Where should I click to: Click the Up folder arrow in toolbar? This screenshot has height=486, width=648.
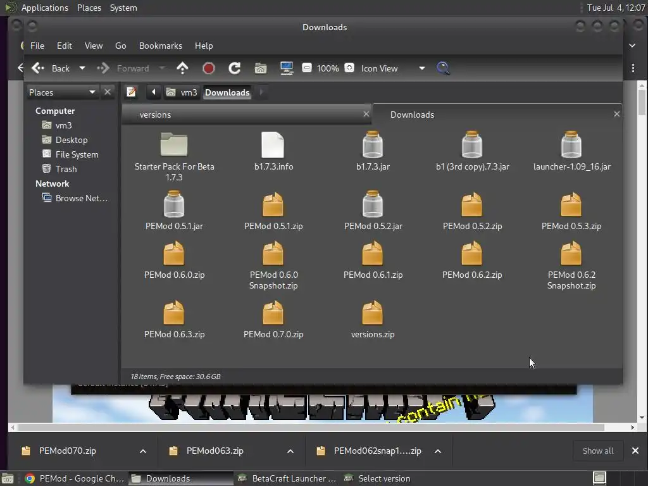182,68
